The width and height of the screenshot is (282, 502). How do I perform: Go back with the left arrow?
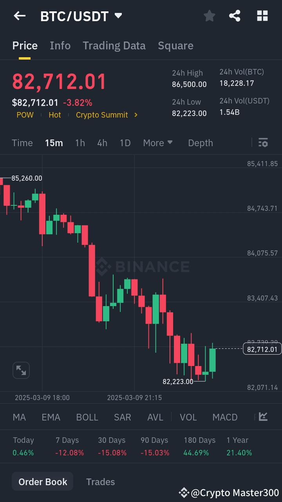[x=19, y=16]
